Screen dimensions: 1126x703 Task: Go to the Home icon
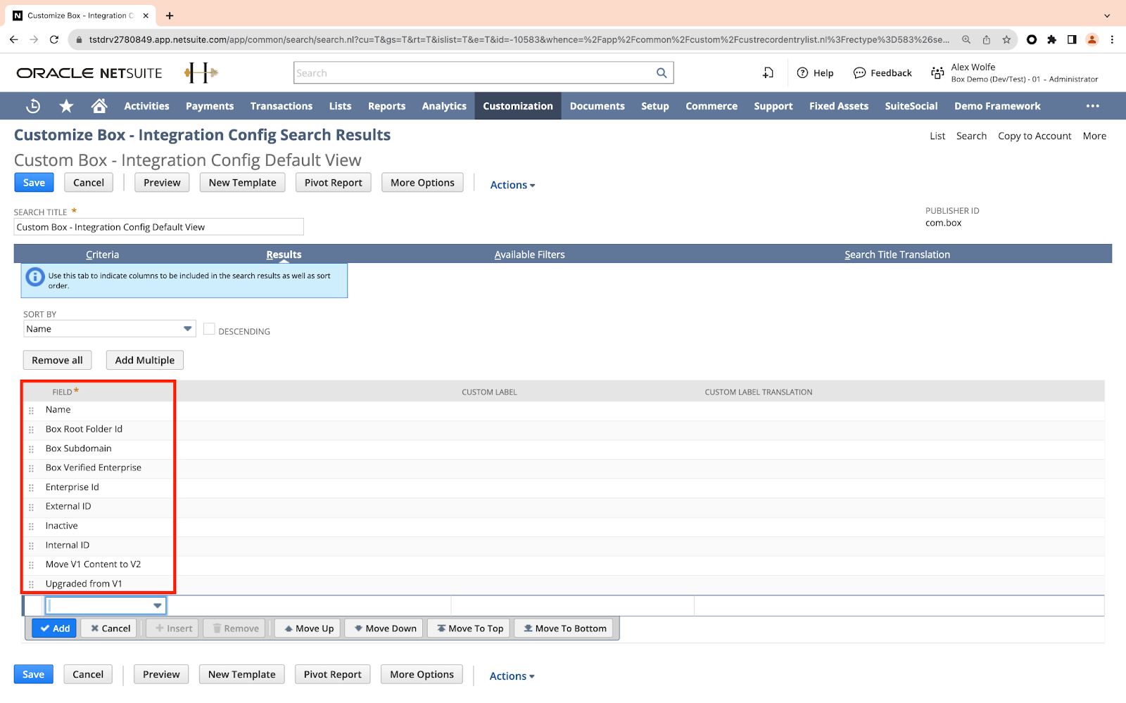[99, 106]
